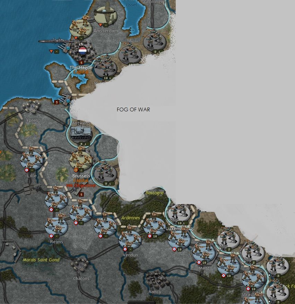Viewport: 295px width, 304px height.
Task: Click the Brussels city name label
Action: click(x=81, y=176)
